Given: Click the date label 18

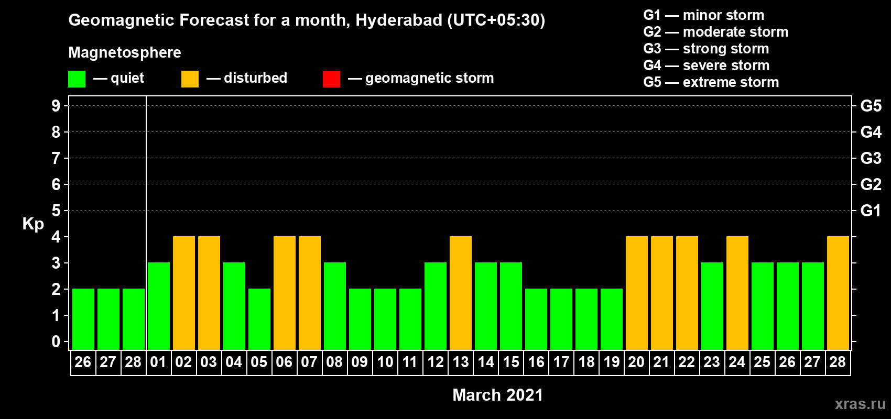Looking at the screenshot, I should pos(586,362).
